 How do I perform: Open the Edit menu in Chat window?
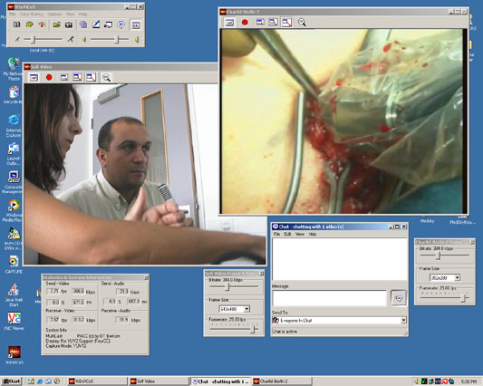tap(287, 234)
